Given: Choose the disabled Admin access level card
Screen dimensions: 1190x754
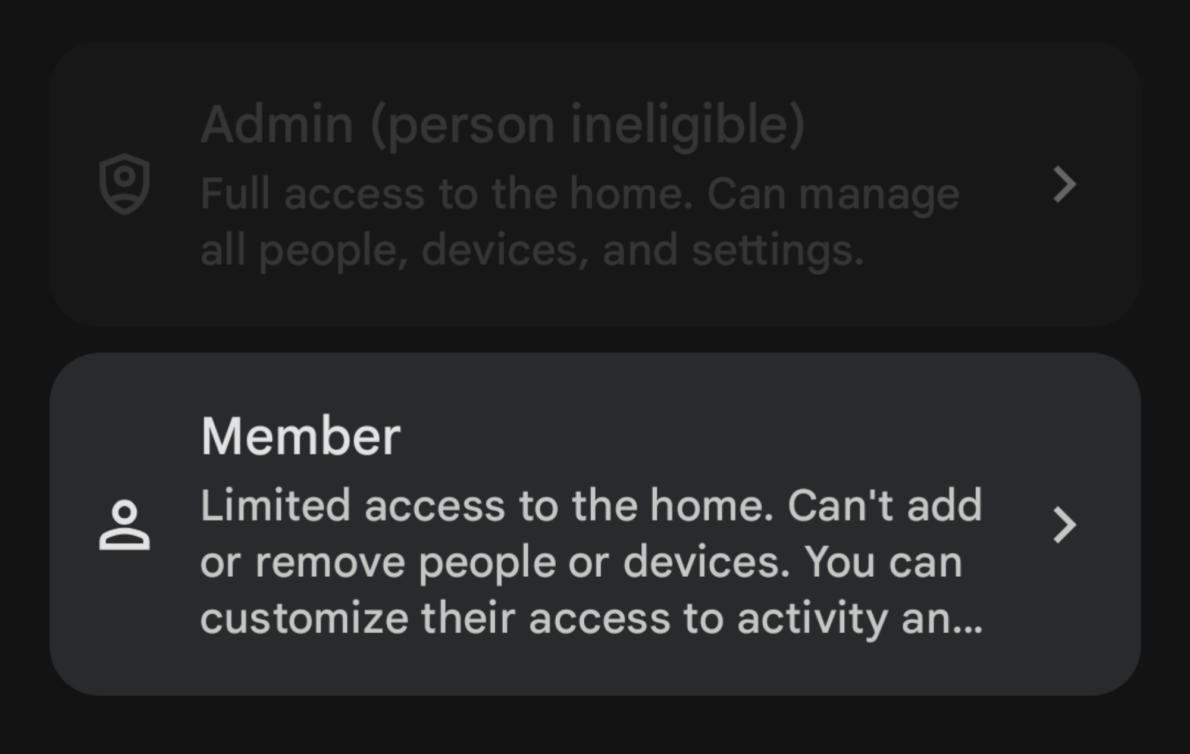Looking at the screenshot, I should 595,184.
